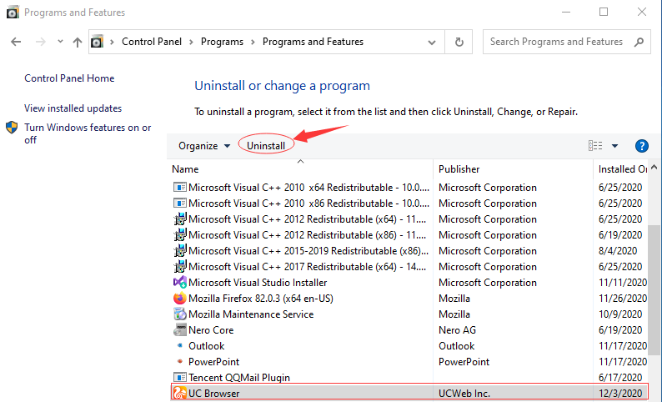Viewport: 662px width, 402px height.
Task: Click the vertical scrollbar thumb
Action: pos(654,290)
